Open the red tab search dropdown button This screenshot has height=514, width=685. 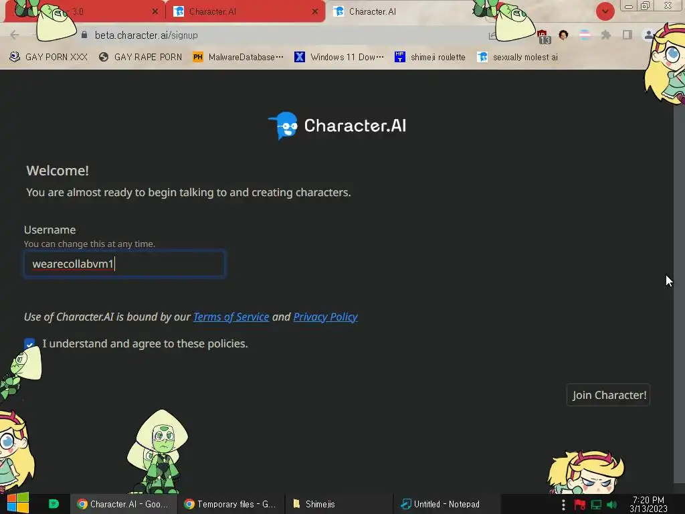[x=605, y=11]
